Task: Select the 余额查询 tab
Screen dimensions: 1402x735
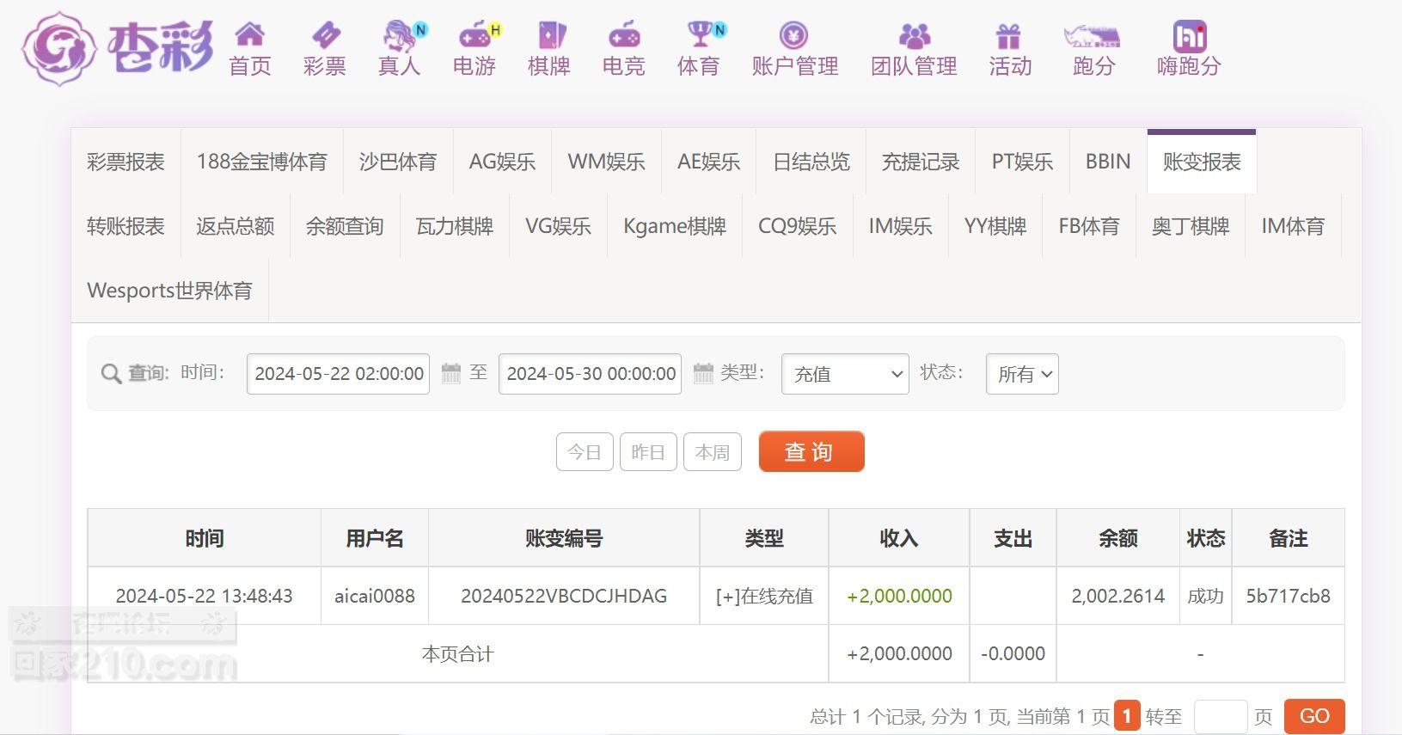Action: pyautogui.click(x=345, y=226)
